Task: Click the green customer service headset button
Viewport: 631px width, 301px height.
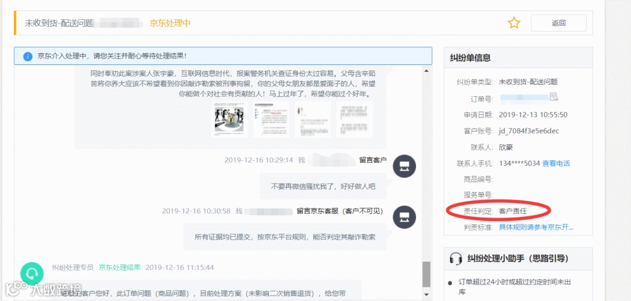Action: point(32,274)
